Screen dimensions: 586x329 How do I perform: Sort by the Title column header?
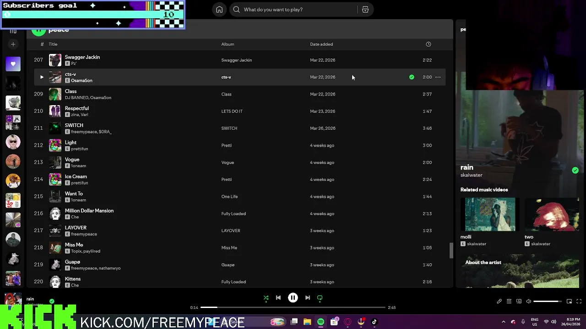click(53, 44)
